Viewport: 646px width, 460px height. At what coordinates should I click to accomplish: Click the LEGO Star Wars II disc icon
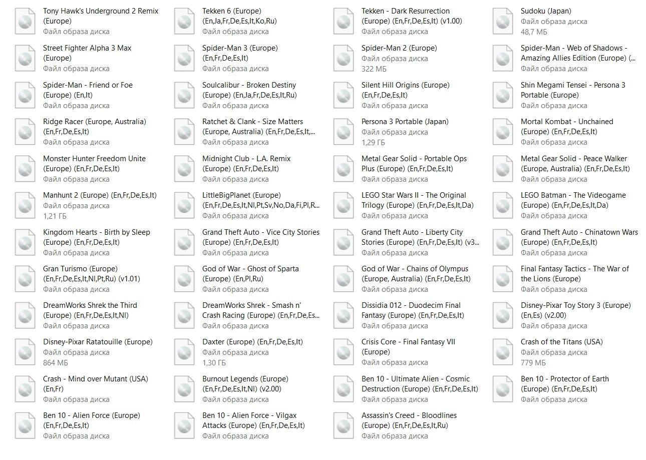click(x=344, y=205)
